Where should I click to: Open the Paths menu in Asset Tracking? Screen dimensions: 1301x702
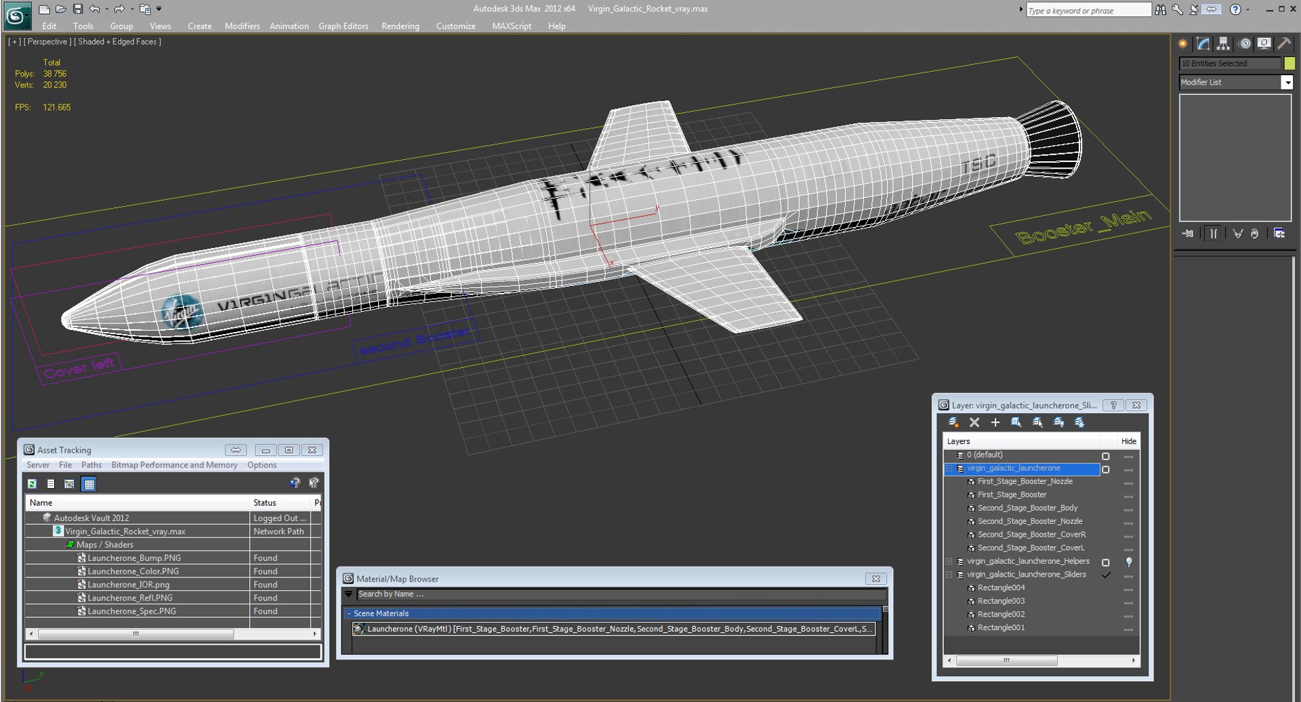91,465
